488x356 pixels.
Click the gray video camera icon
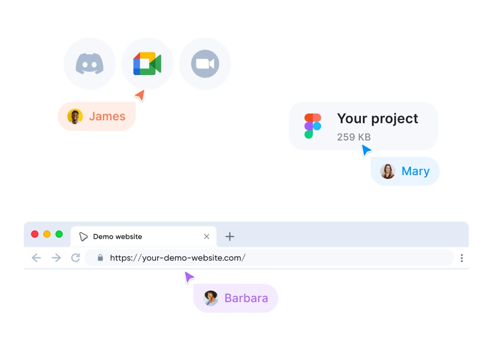tap(205, 64)
